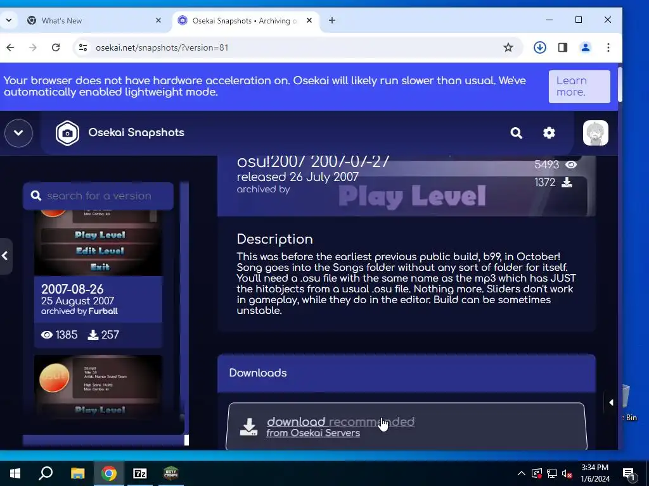Bookmark this page with the star
Image resolution: width=649 pixels, height=486 pixels.
click(508, 47)
